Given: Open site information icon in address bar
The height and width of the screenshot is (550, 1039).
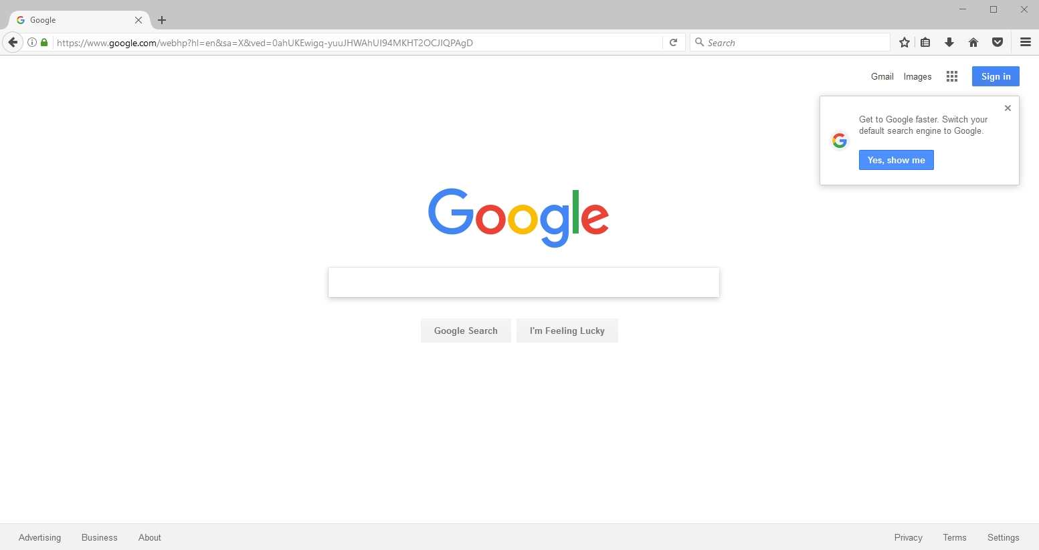Looking at the screenshot, I should (x=31, y=42).
